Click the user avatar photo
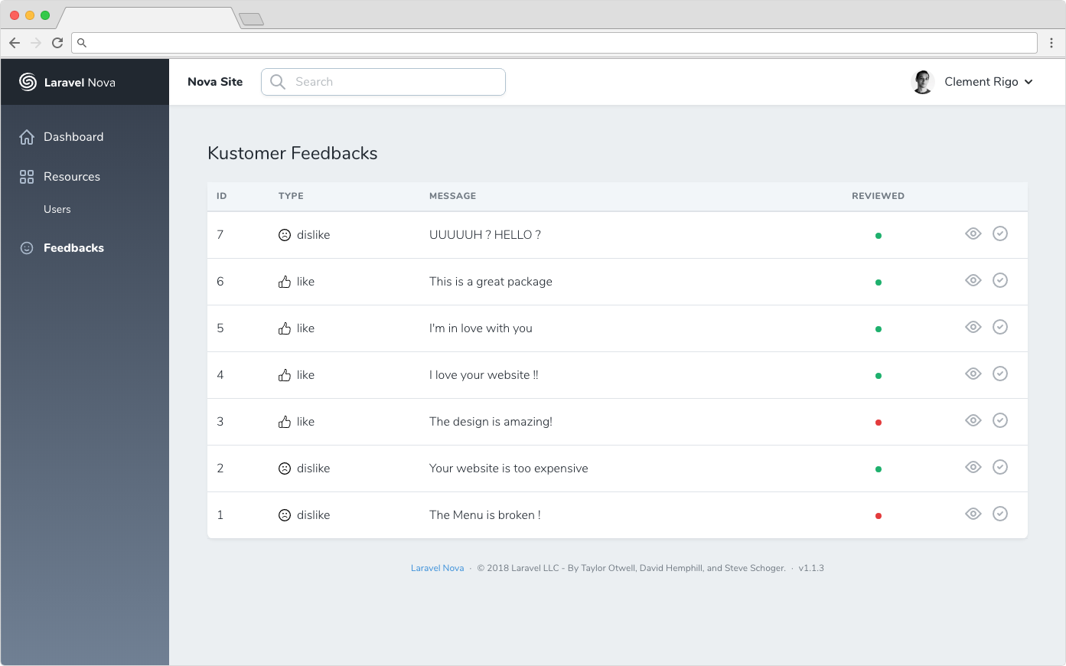The height and width of the screenshot is (666, 1066). [923, 82]
